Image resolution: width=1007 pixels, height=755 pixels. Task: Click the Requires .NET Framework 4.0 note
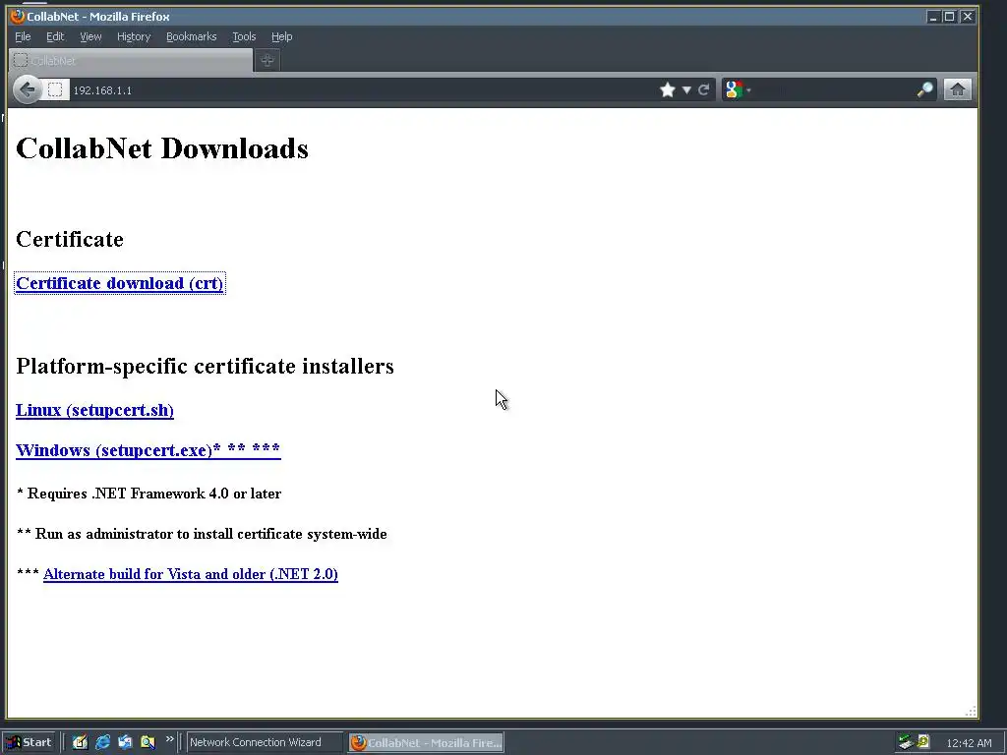[x=148, y=494]
